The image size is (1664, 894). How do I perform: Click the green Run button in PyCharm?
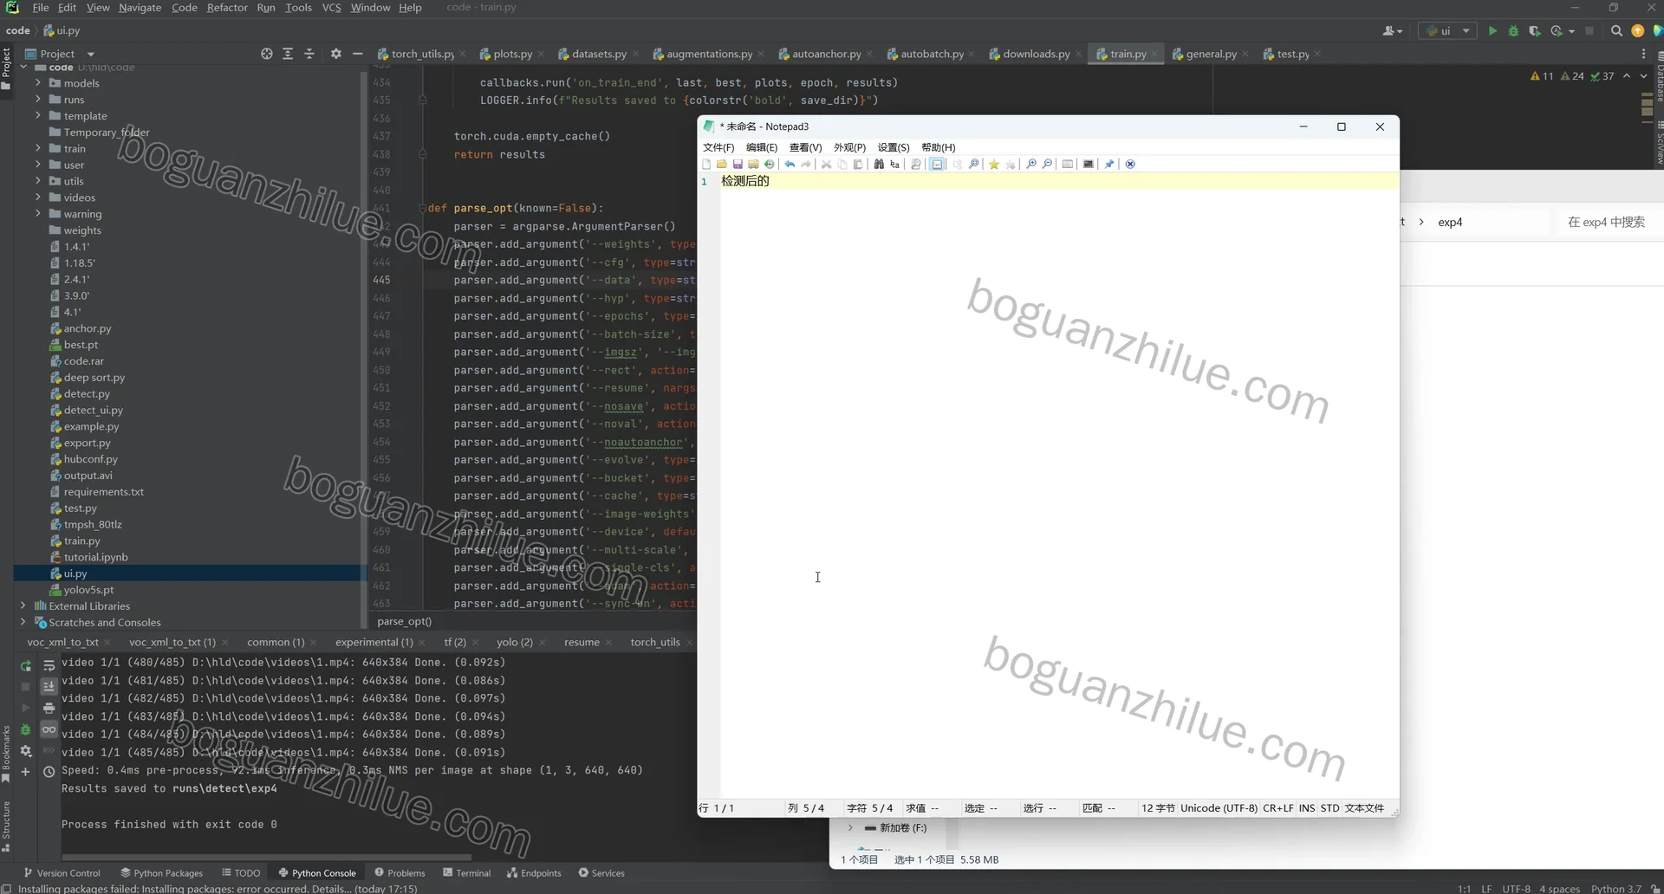tap(1492, 30)
